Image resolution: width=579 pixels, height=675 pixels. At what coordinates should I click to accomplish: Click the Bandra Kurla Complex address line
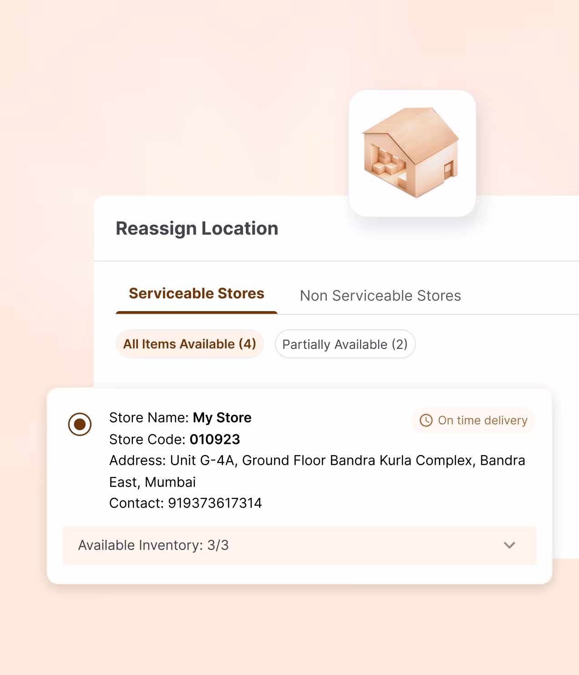tap(317, 460)
